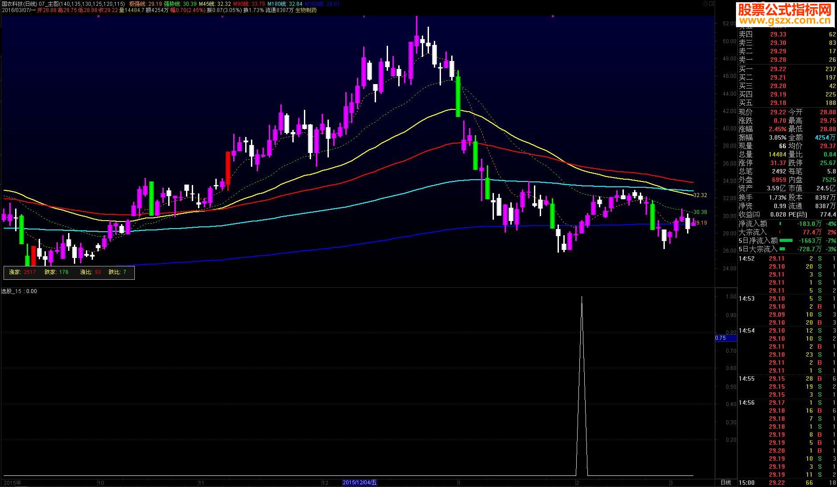Click the 选股_15 sub-indicator title
This screenshot has width=837, height=487.
click(x=12, y=291)
